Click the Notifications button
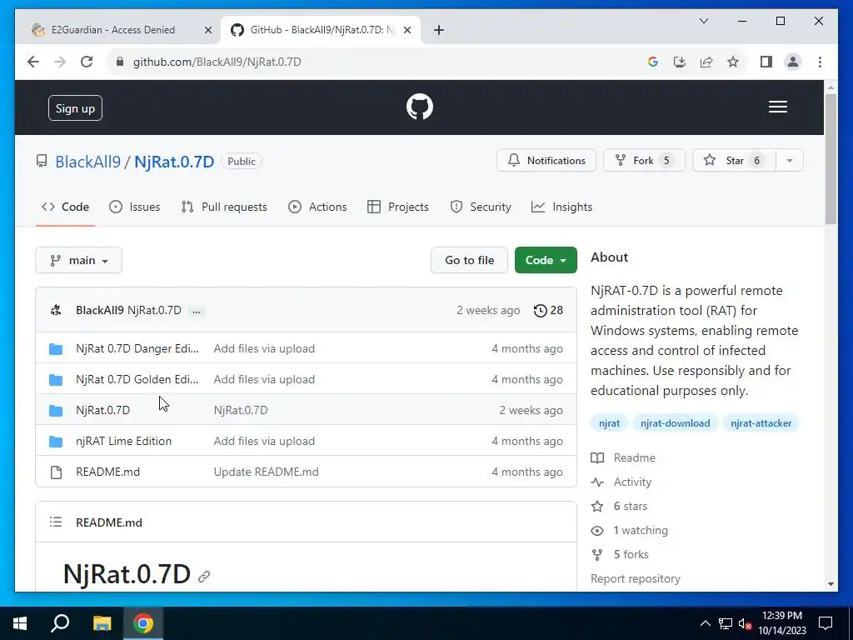 pyautogui.click(x=546, y=161)
